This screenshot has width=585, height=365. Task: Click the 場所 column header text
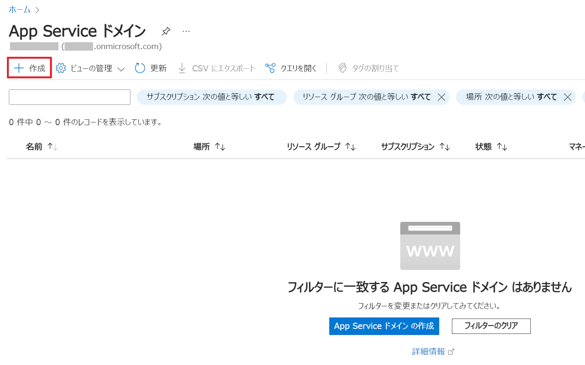pos(202,147)
